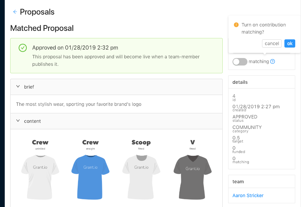Viewport: 301px width, 207px height.
Task: Click the Proposals page title
Action: coord(37,12)
